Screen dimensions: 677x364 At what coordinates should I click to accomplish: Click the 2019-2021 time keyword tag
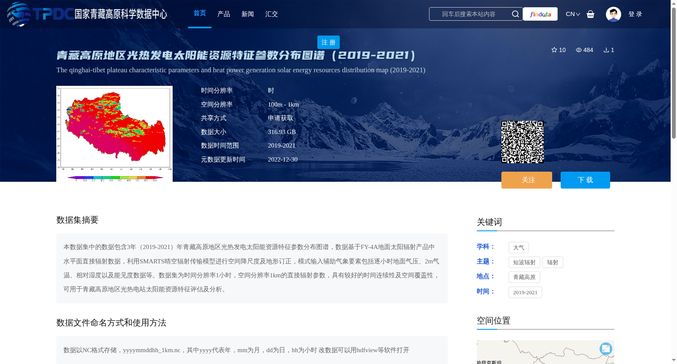[x=525, y=293]
